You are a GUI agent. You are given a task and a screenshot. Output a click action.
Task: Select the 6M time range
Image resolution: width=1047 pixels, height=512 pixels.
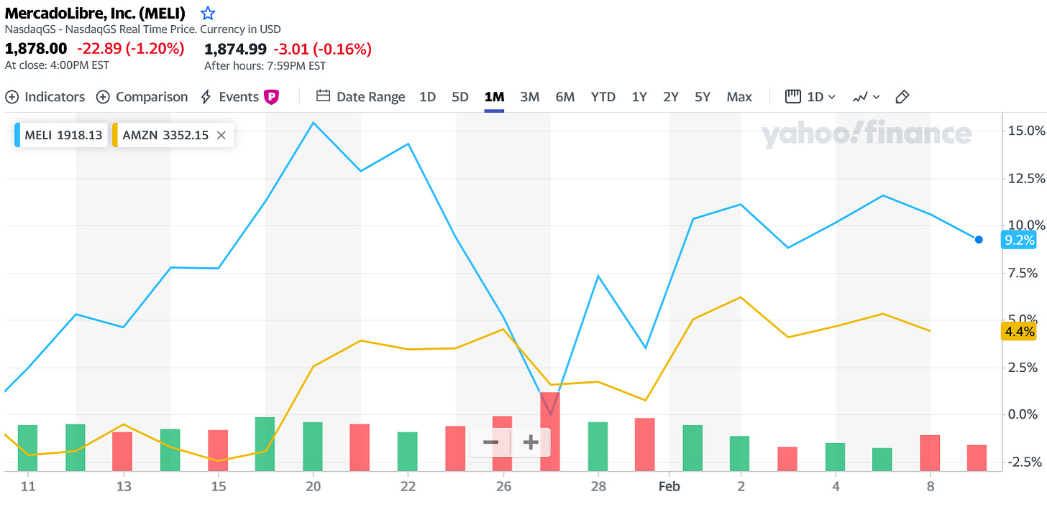(565, 97)
